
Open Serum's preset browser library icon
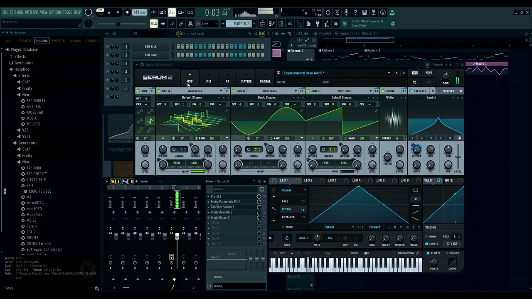414,73
